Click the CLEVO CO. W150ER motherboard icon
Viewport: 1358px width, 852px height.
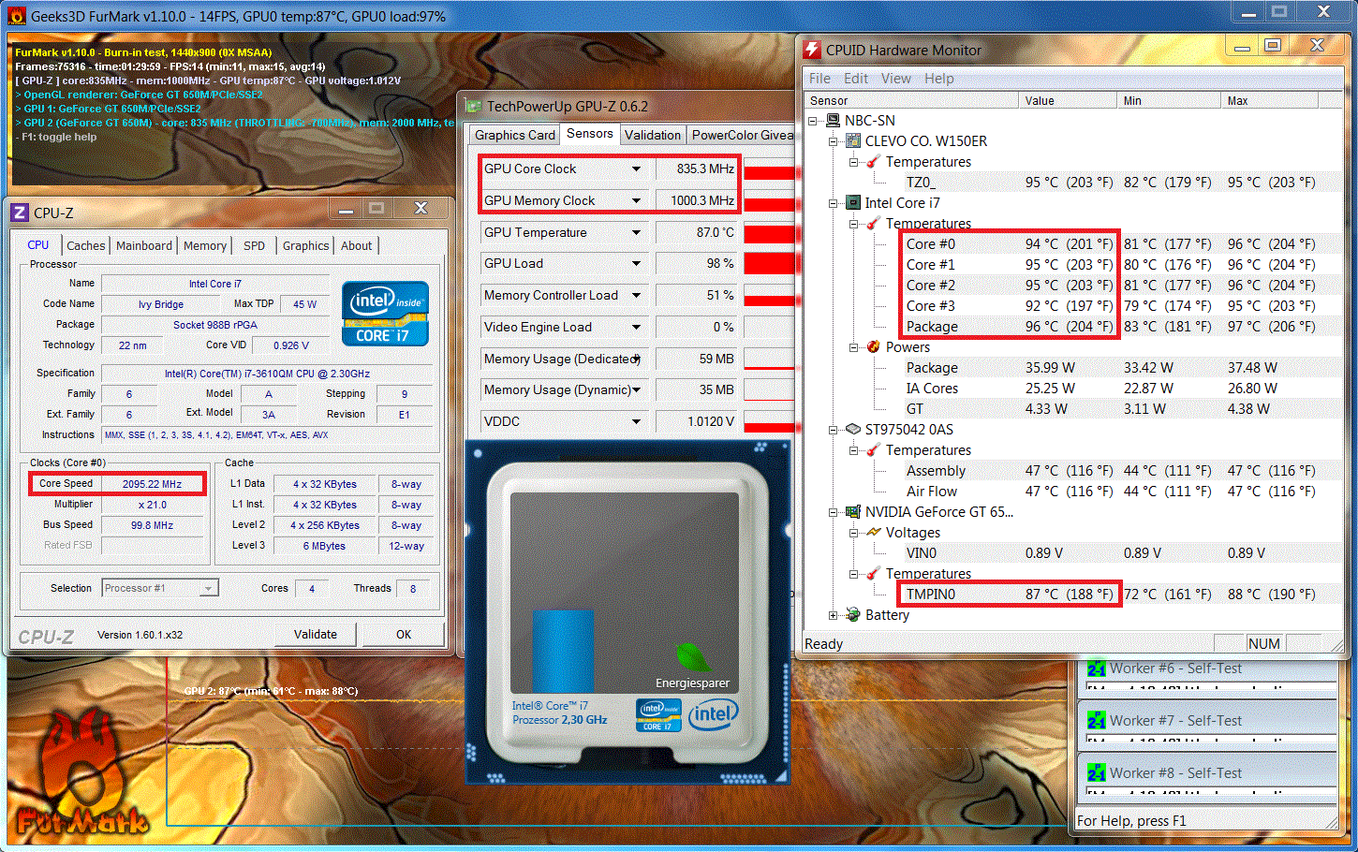coord(853,141)
